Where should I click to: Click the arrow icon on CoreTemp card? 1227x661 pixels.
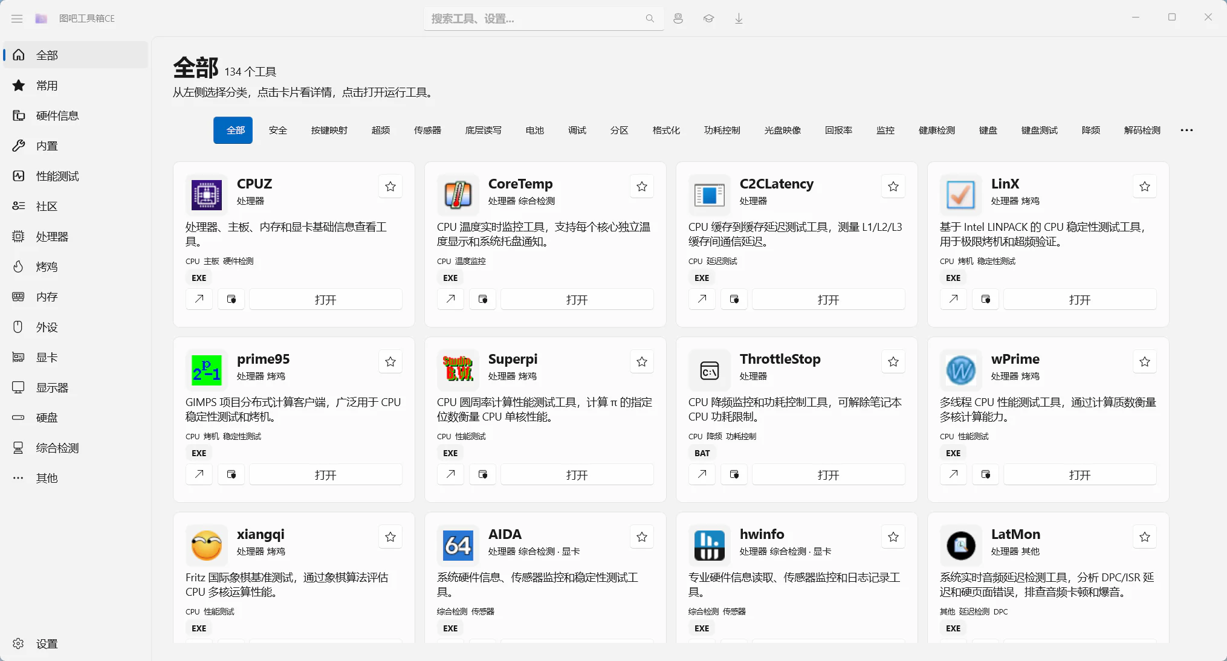(x=450, y=299)
